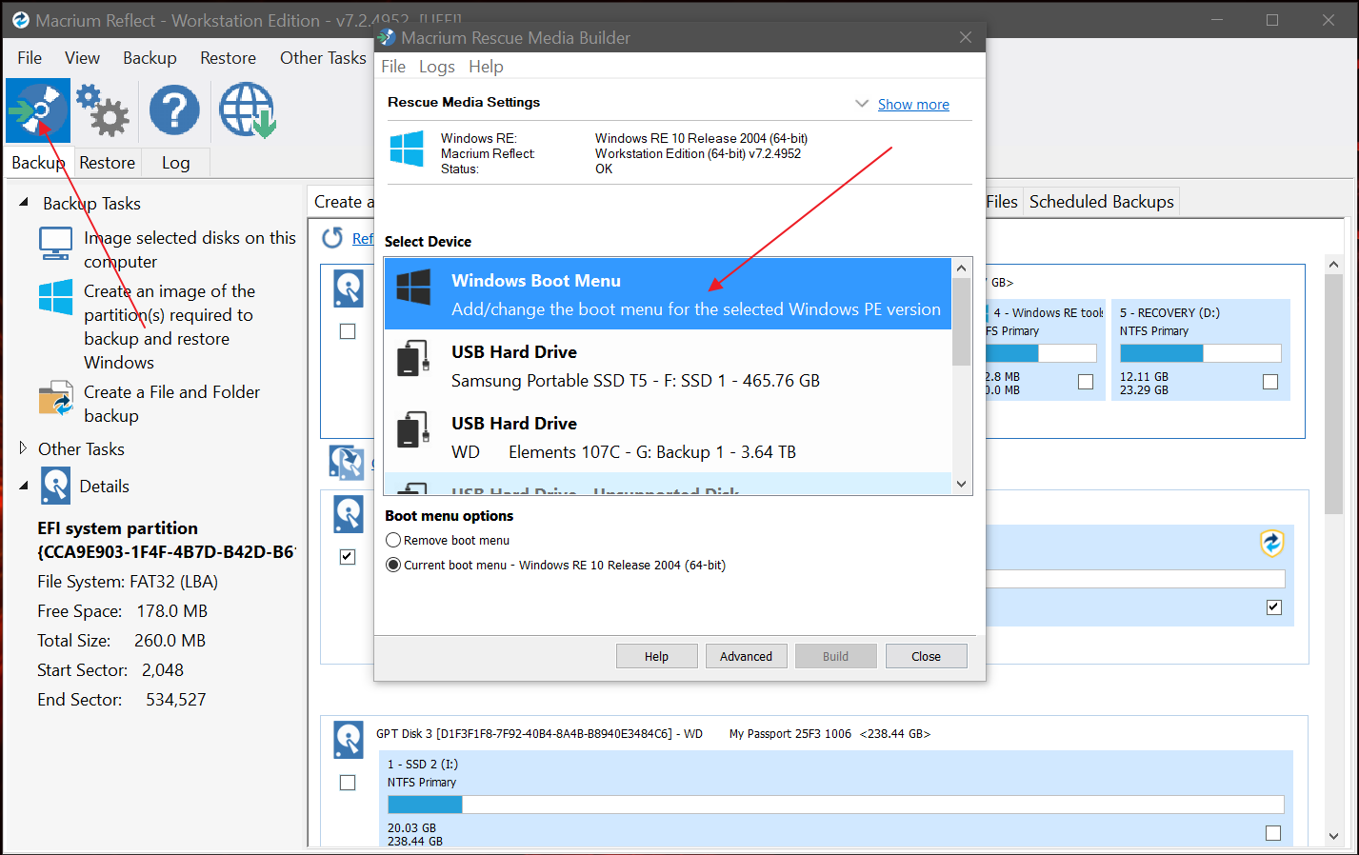Viewport: 1359px width, 855px height.
Task: Switch to the Log tab
Action: (175, 163)
